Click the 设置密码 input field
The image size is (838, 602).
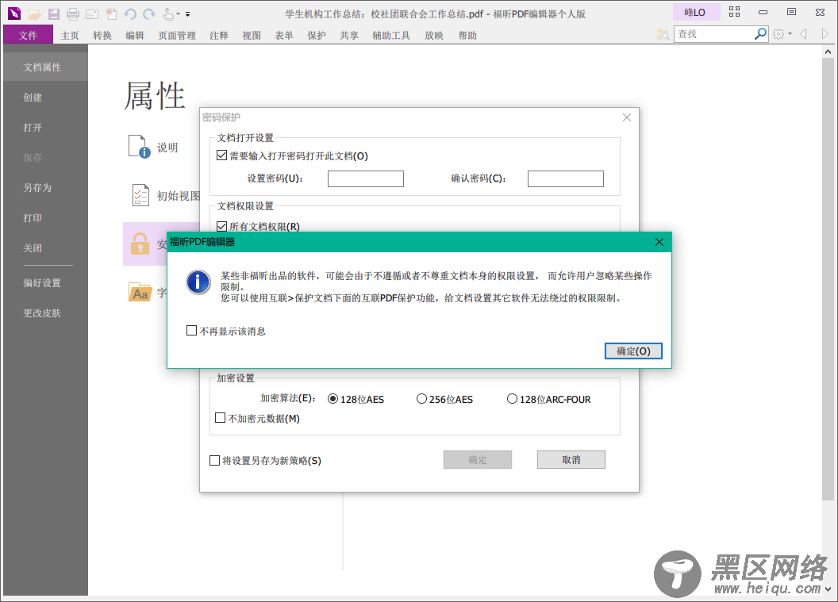click(x=366, y=178)
